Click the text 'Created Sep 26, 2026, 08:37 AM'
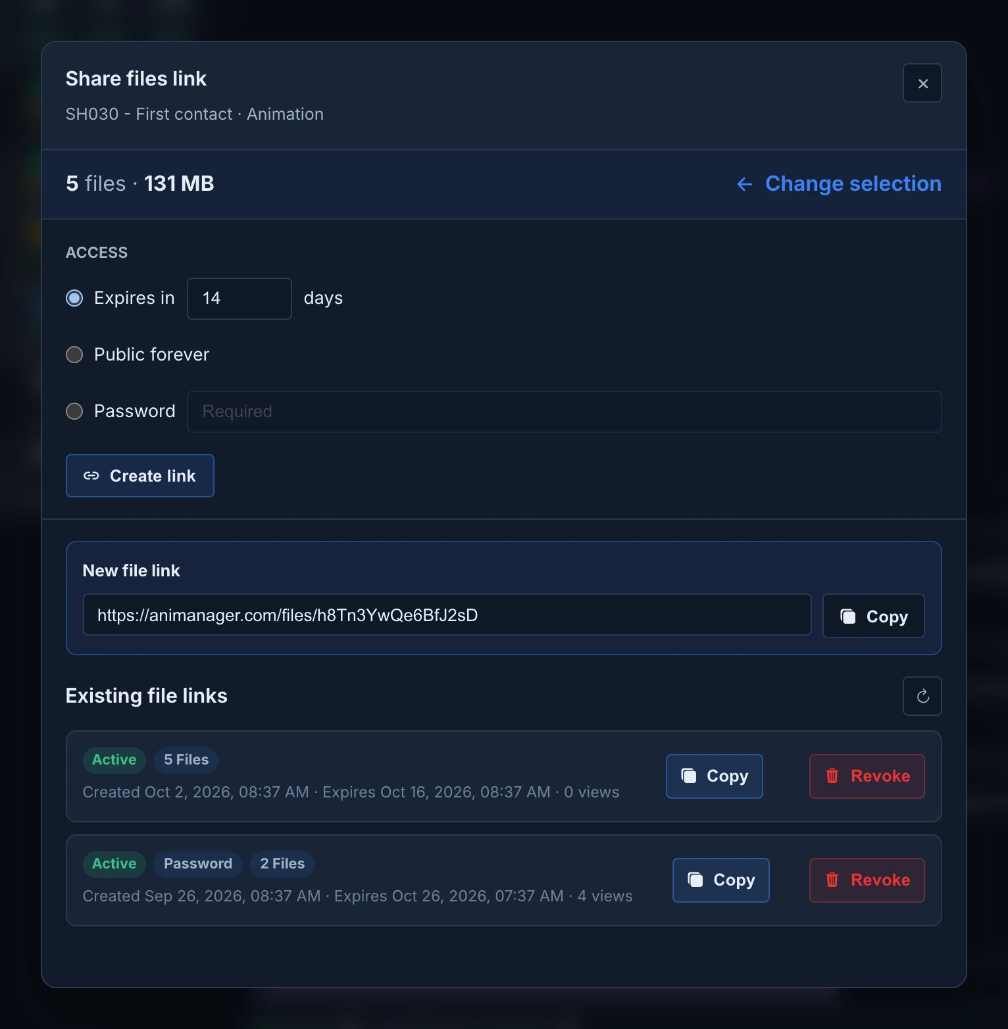Screen dimensions: 1008x1029 pos(202,896)
